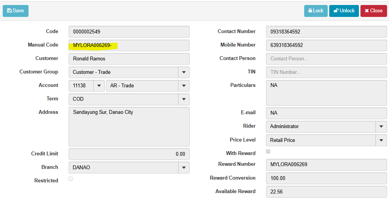Open the Customer Group dropdown
The height and width of the screenshot is (200, 389).
[184, 72]
